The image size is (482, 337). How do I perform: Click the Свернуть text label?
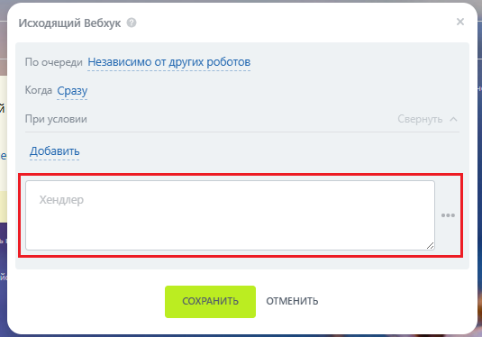pyautogui.click(x=420, y=119)
